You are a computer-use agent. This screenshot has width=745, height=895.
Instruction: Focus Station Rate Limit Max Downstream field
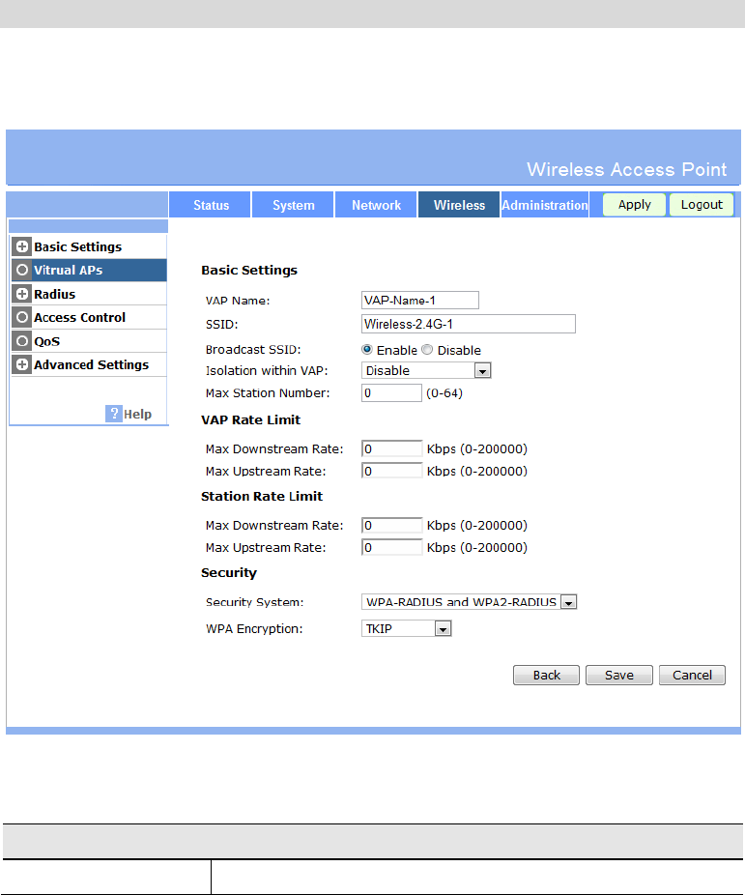click(x=392, y=525)
